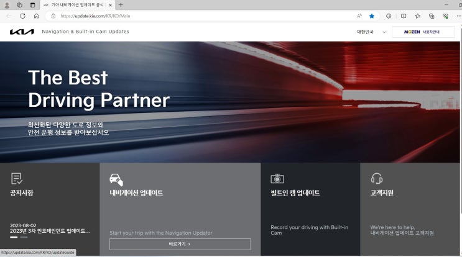Expand the 대한민국 country dropdown
This screenshot has height=257, width=462.
pos(371,32)
